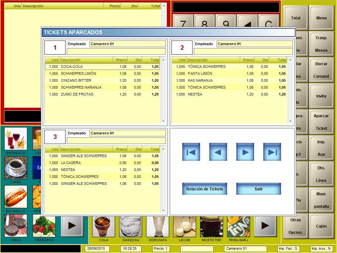Select parked ticket number 1
The width and height of the screenshot is (337, 253).
point(55,48)
